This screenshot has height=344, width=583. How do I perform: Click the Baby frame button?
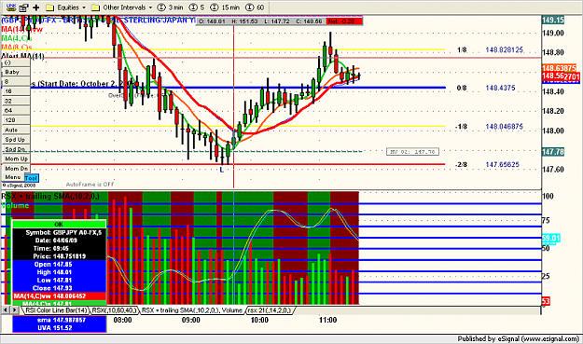pyautogui.click(x=16, y=72)
